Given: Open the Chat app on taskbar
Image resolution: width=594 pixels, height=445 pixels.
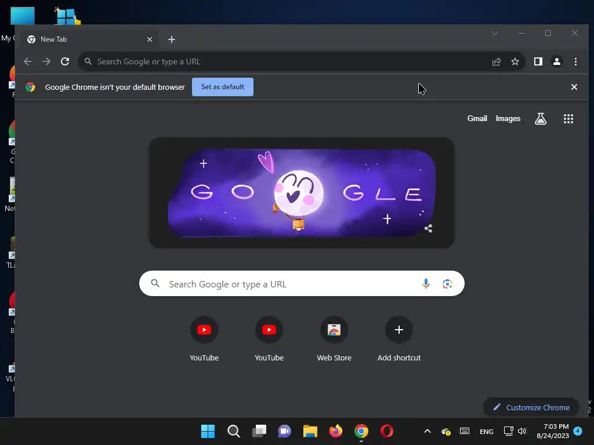Looking at the screenshot, I should (x=284, y=431).
